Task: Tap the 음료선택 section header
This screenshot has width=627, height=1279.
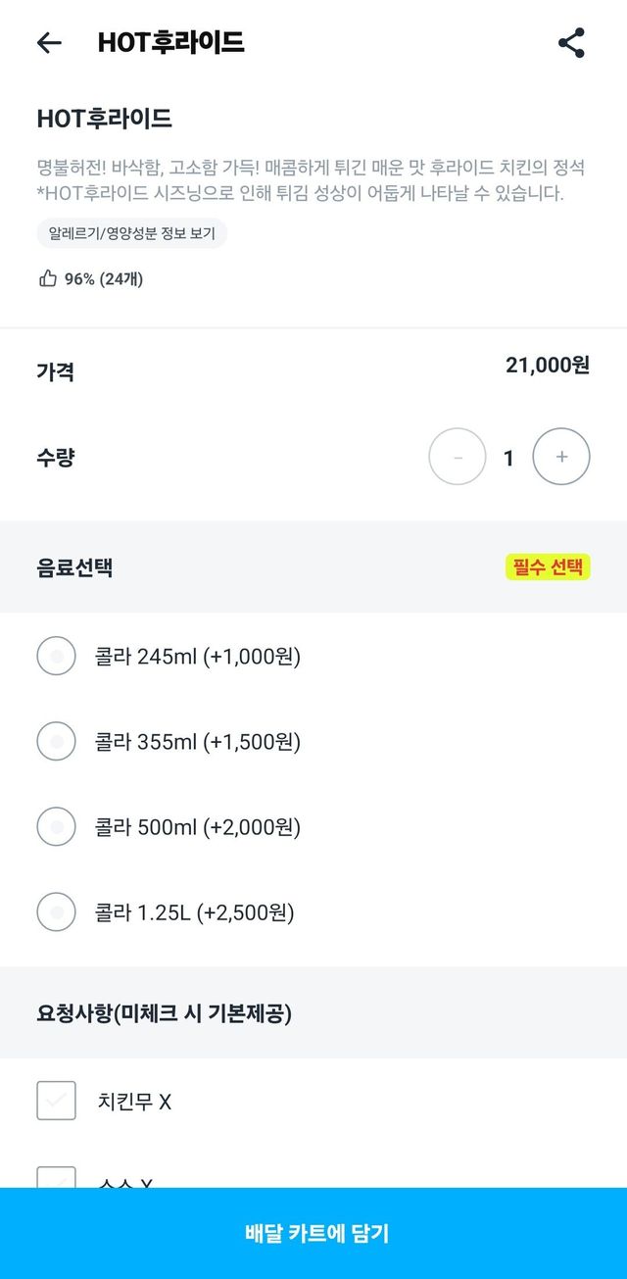Action: pos(74,567)
